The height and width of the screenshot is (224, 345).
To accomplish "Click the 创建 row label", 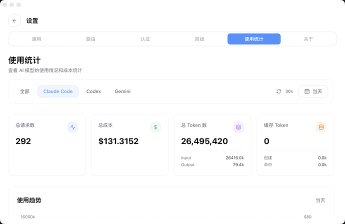I will click(x=268, y=158).
